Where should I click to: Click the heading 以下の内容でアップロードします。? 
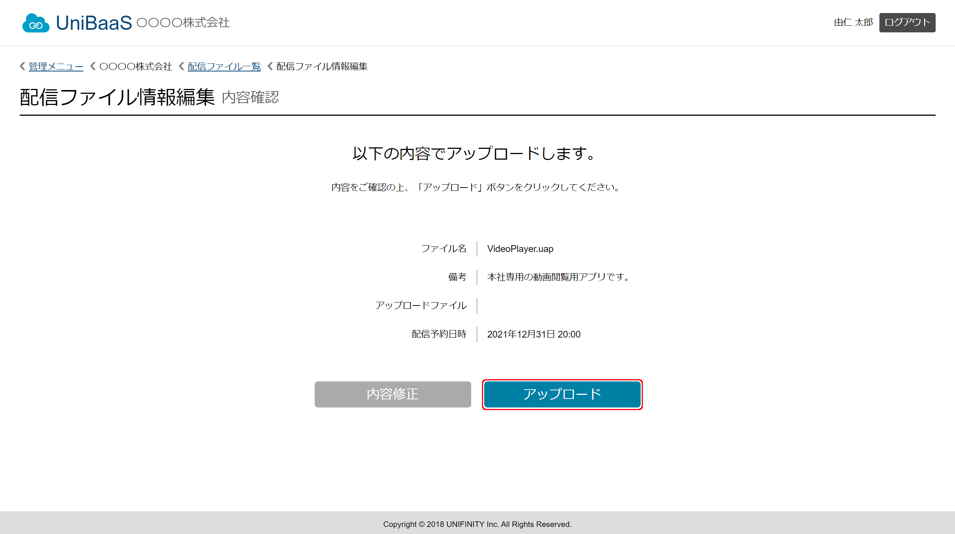point(475,153)
